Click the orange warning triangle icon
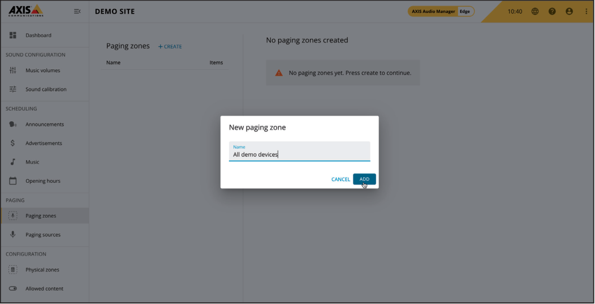Screen dimensions: 595x304 279,73
